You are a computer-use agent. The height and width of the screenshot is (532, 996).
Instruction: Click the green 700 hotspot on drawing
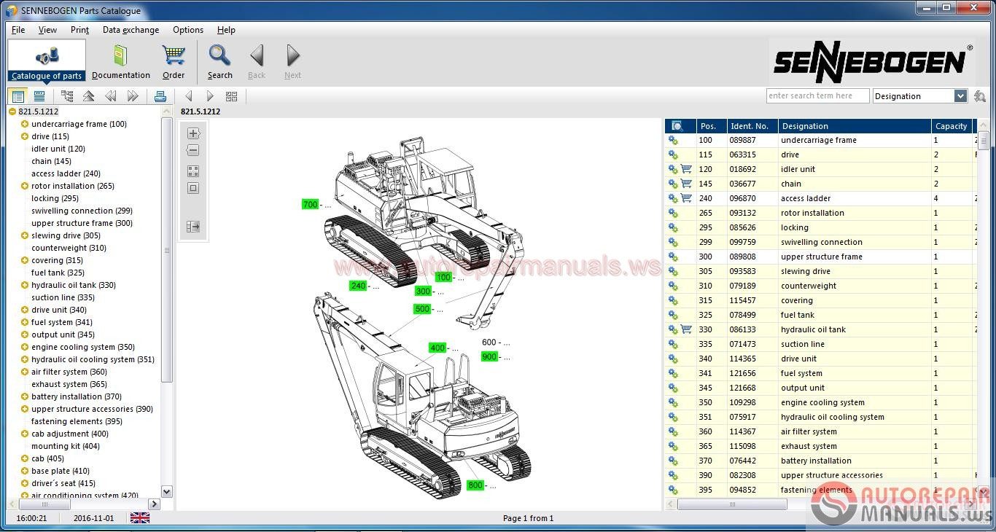[311, 205]
